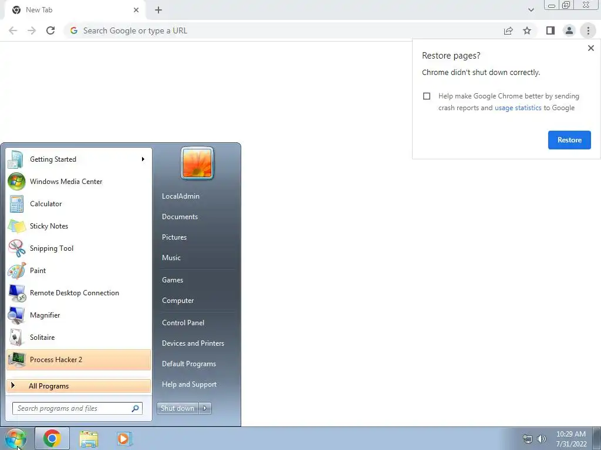Screen dimensions: 601x450
Task: Open the usage statistics link
Action: point(518,108)
